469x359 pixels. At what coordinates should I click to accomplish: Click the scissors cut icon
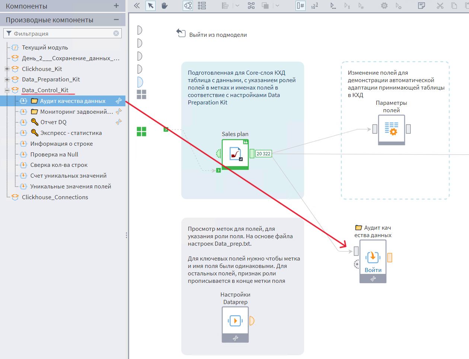point(440,6)
